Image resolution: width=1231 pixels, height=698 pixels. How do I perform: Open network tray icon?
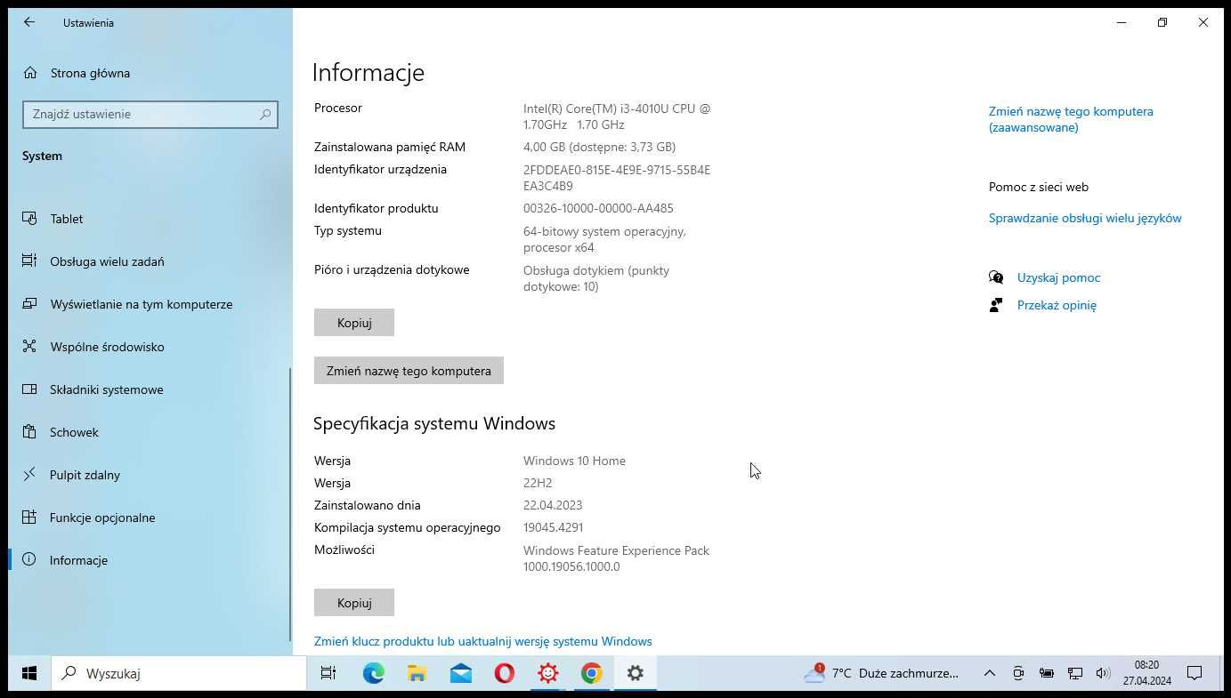click(1075, 673)
